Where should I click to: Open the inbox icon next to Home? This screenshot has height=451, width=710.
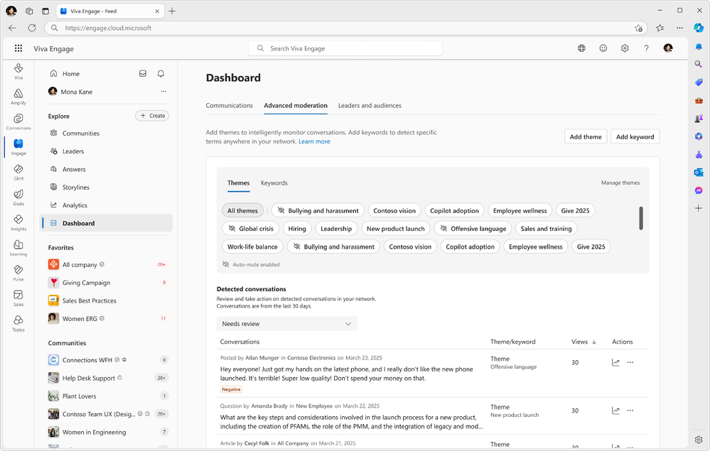[x=143, y=73]
